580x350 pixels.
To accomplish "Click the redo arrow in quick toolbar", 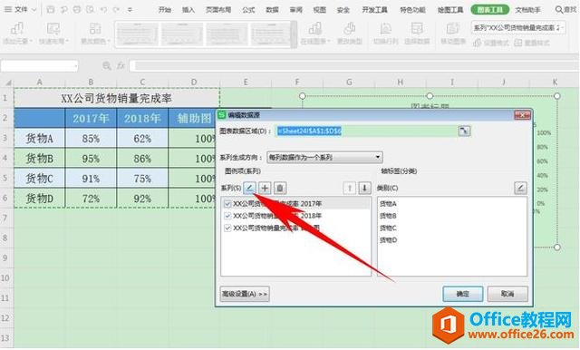I will [x=116, y=9].
